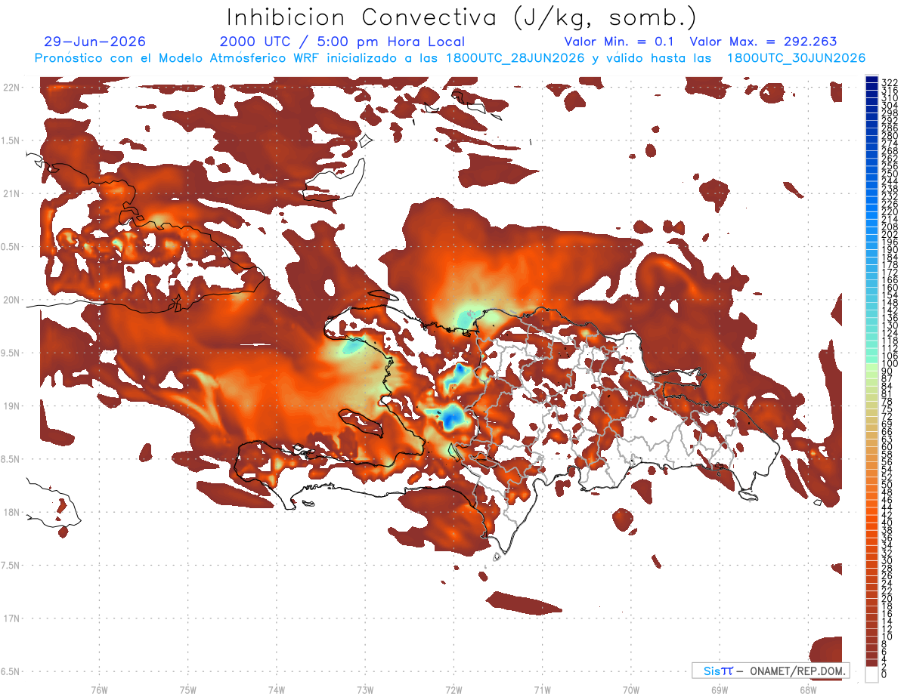Select the '19N' latitude label
The width and height of the screenshot is (907, 700).
[11, 406]
